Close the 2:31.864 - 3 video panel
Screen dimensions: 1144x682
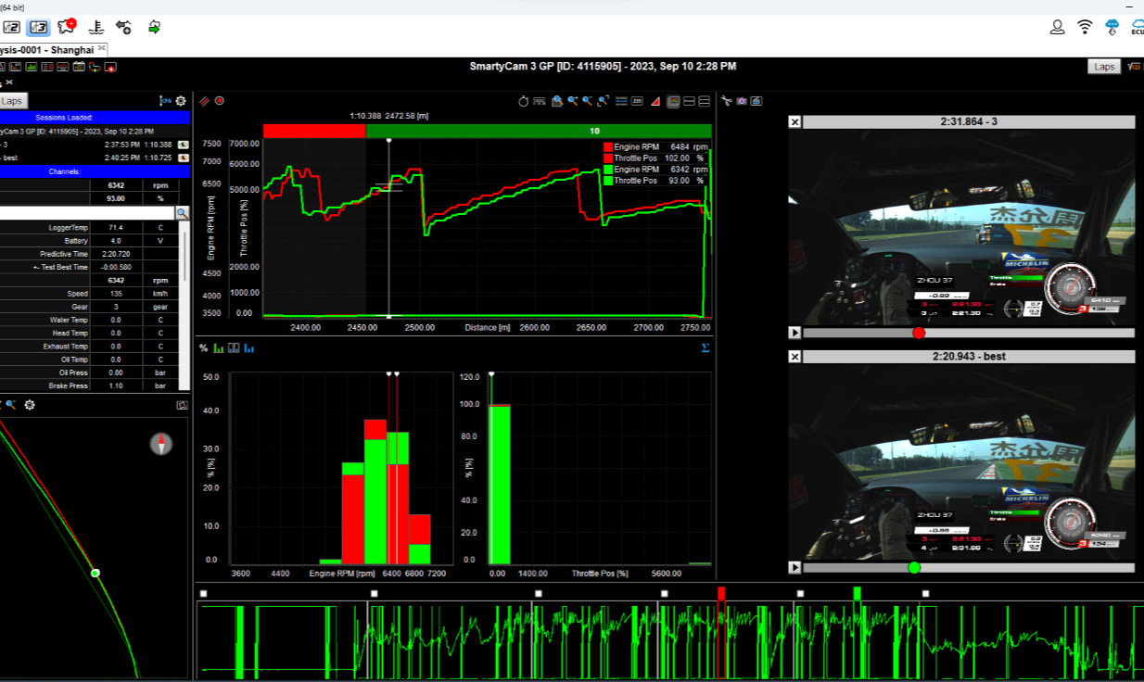click(x=794, y=121)
